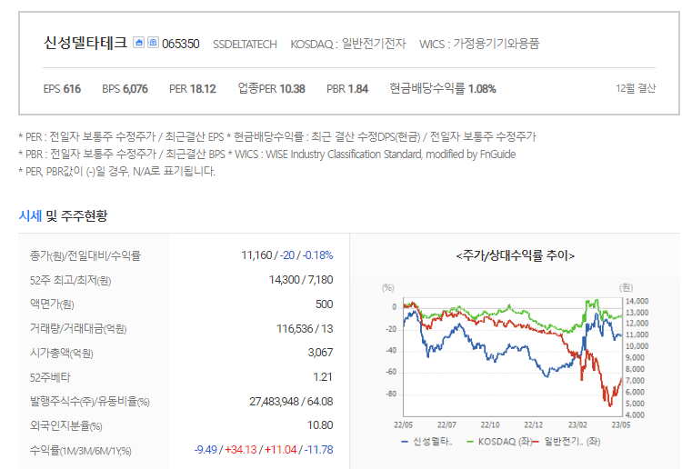Click KOSDAQ : 일반전기전자 classification
682x469 pixels.
click(348, 44)
